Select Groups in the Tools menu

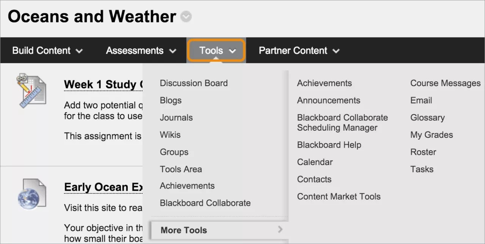[x=174, y=152]
